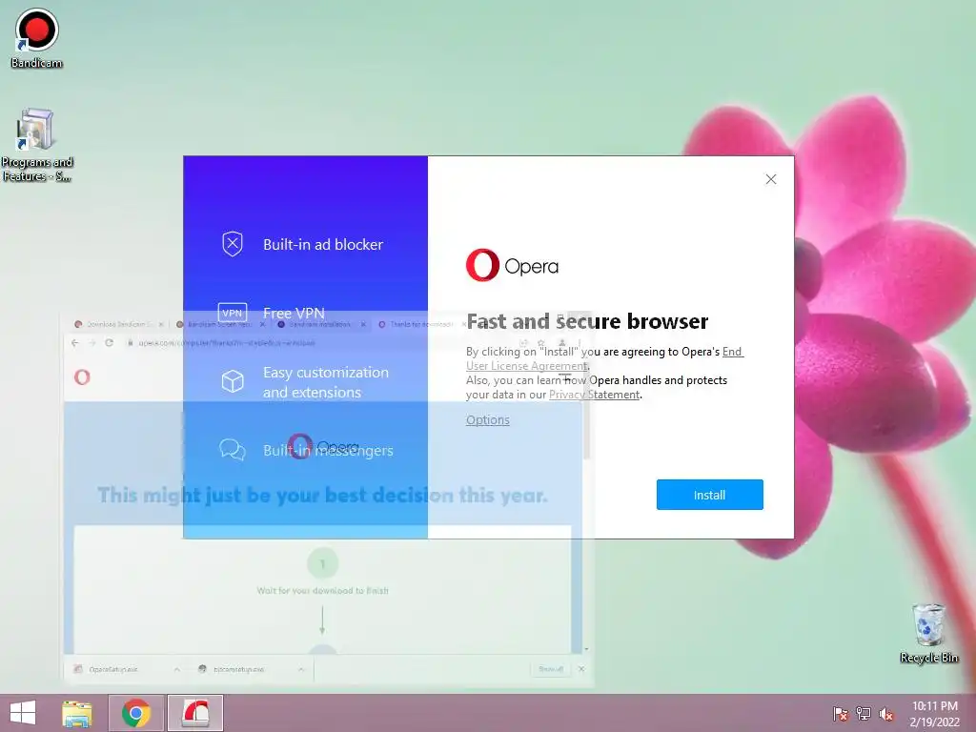The width and height of the screenshot is (976, 732).
Task: Open OperaSetup.exe in Chrome download bar
Action: tap(112, 669)
